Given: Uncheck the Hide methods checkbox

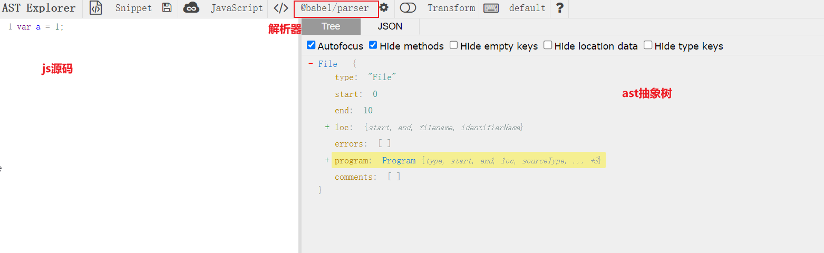Looking at the screenshot, I should pyautogui.click(x=373, y=45).
